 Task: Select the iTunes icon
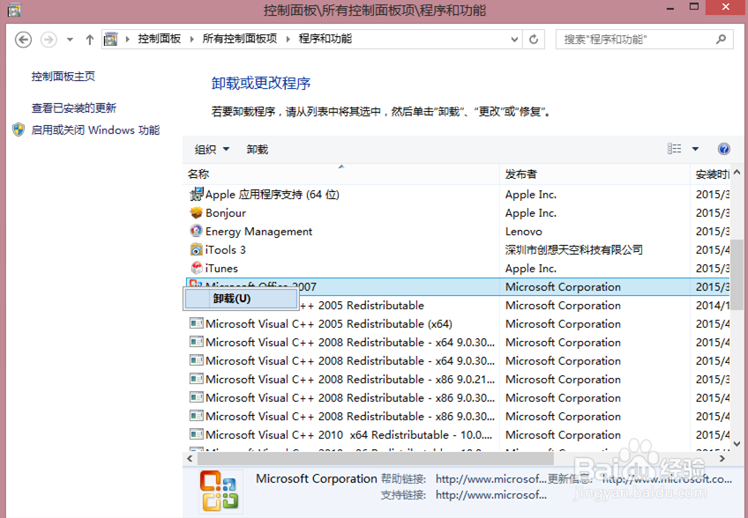pyautogui.click(x=196, y=269)
